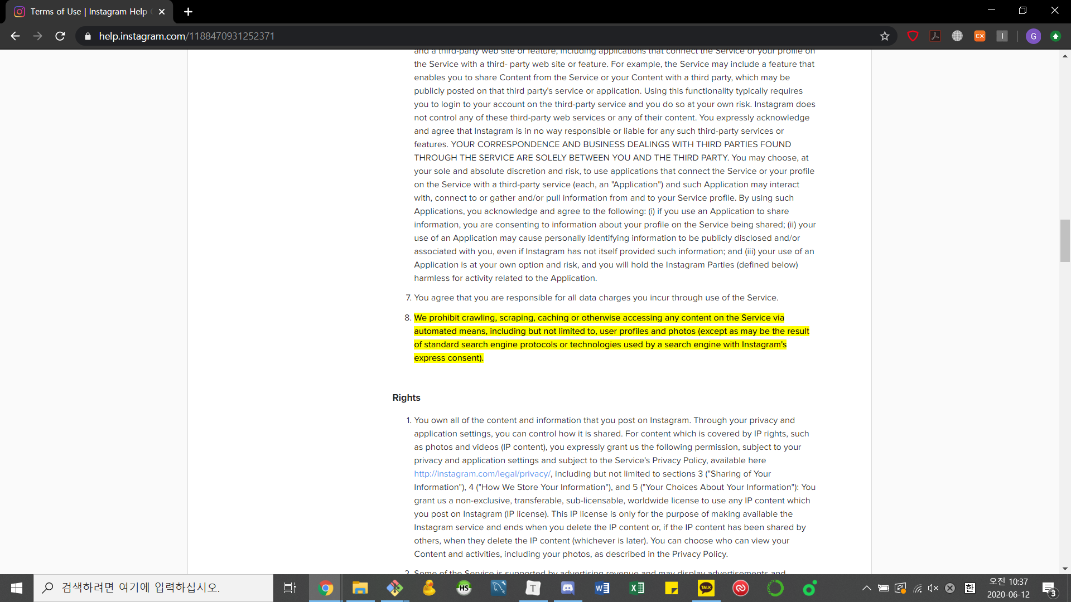Open the Windows Task View
The height and width of the screenshot is (602, 1071).
click(290, 588)
